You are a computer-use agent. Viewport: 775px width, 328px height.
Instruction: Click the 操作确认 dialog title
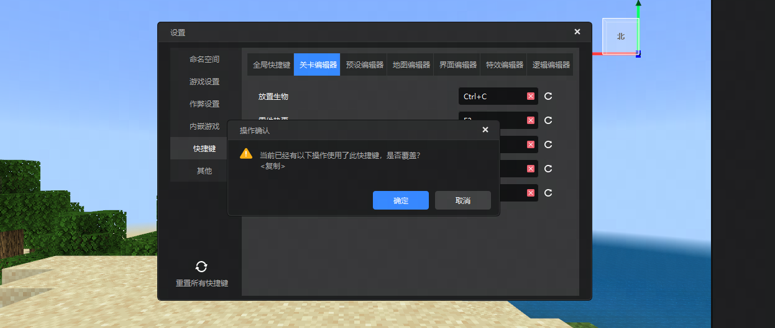point(255,131)
